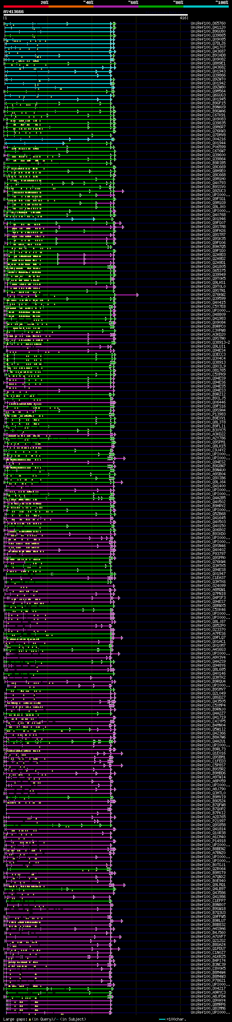Viewport: 232px width, 1022px height.
Task: Click UniRef100_B9RIB5 entry
Action: coord(208,163)
